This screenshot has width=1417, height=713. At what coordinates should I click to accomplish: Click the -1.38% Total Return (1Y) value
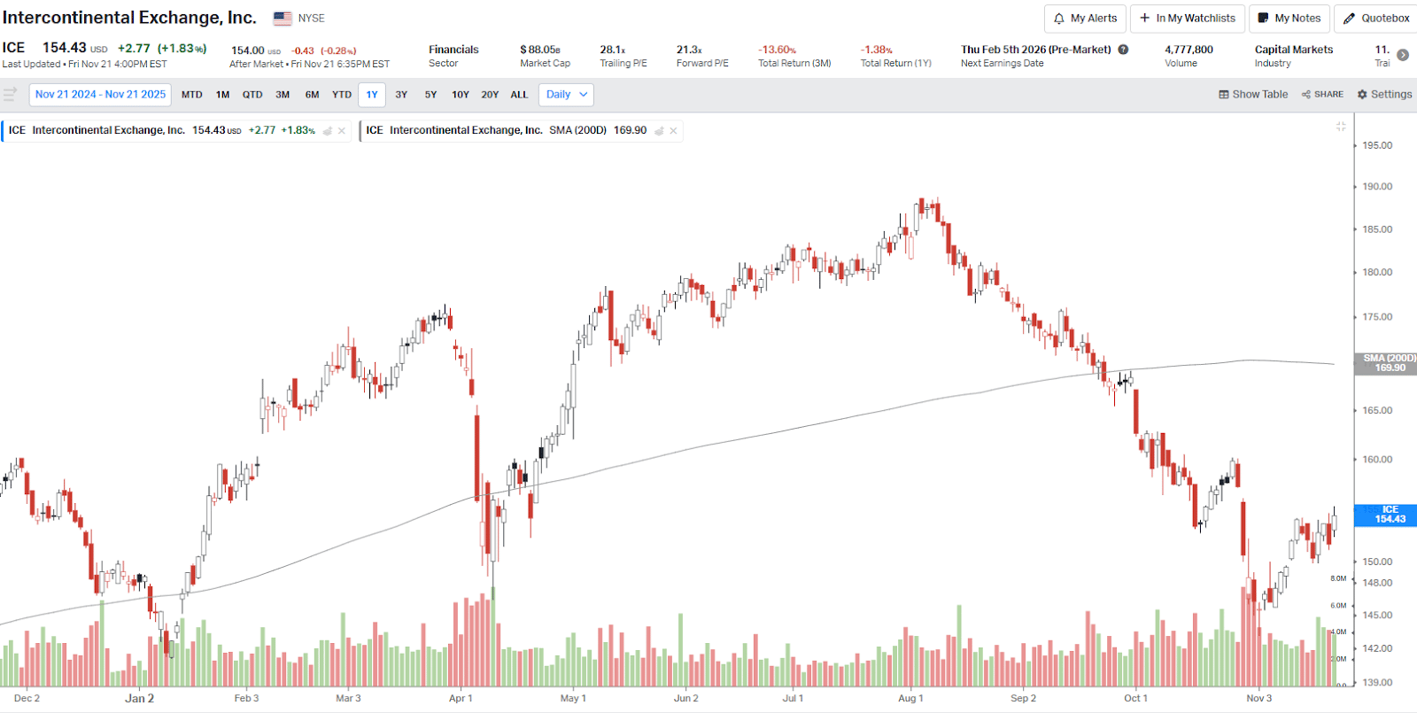point(877,50)
